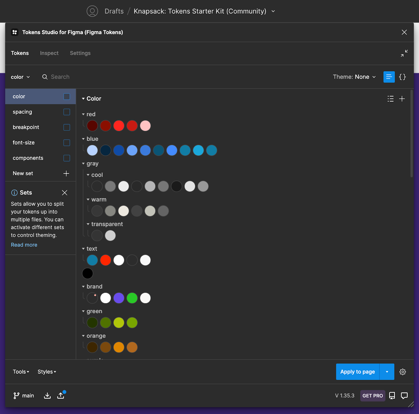The width and height of the screenshot is (419, 414).
Task: Push tokens with the upload icon
Action: (x=61, y=395)
